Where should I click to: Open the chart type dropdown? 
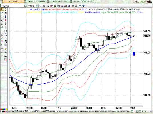[25, 6]
